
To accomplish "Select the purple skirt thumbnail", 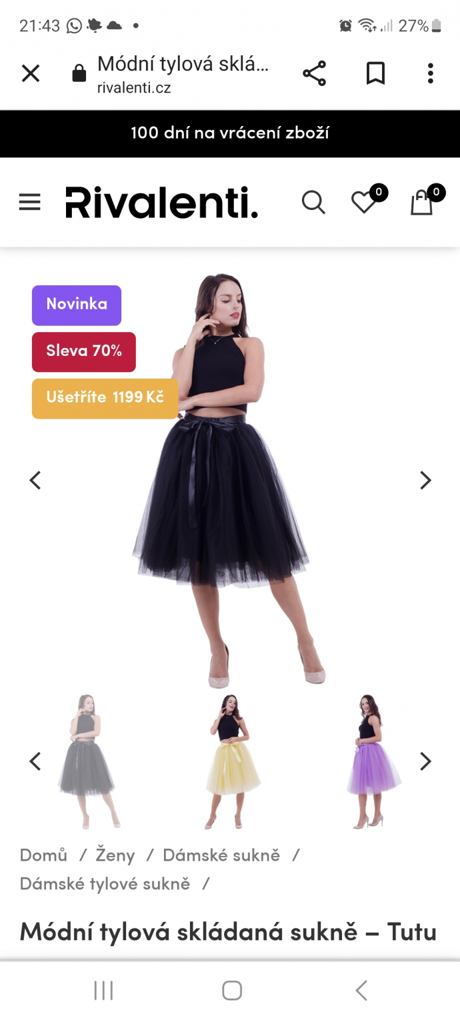I will click(373, 761).
